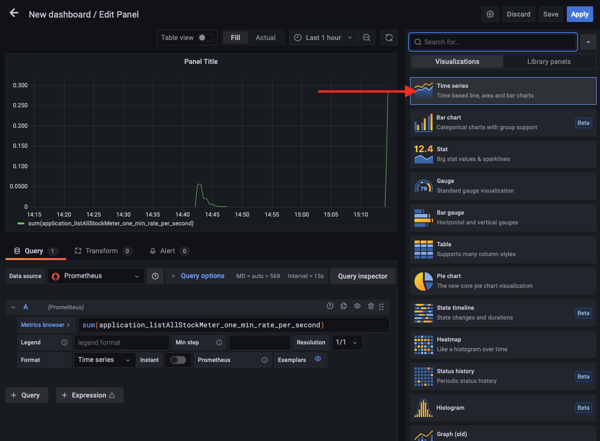Image resolution: width=600 pixels, height=441 pixels.
Task: Click the Legend info icon
Action: coord(64,342)
